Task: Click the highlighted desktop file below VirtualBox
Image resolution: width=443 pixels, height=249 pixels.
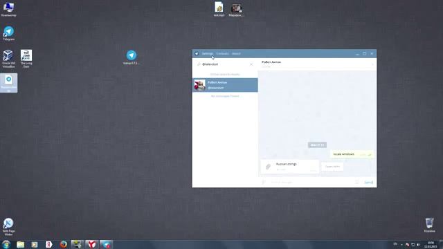Action: [8, 83]
